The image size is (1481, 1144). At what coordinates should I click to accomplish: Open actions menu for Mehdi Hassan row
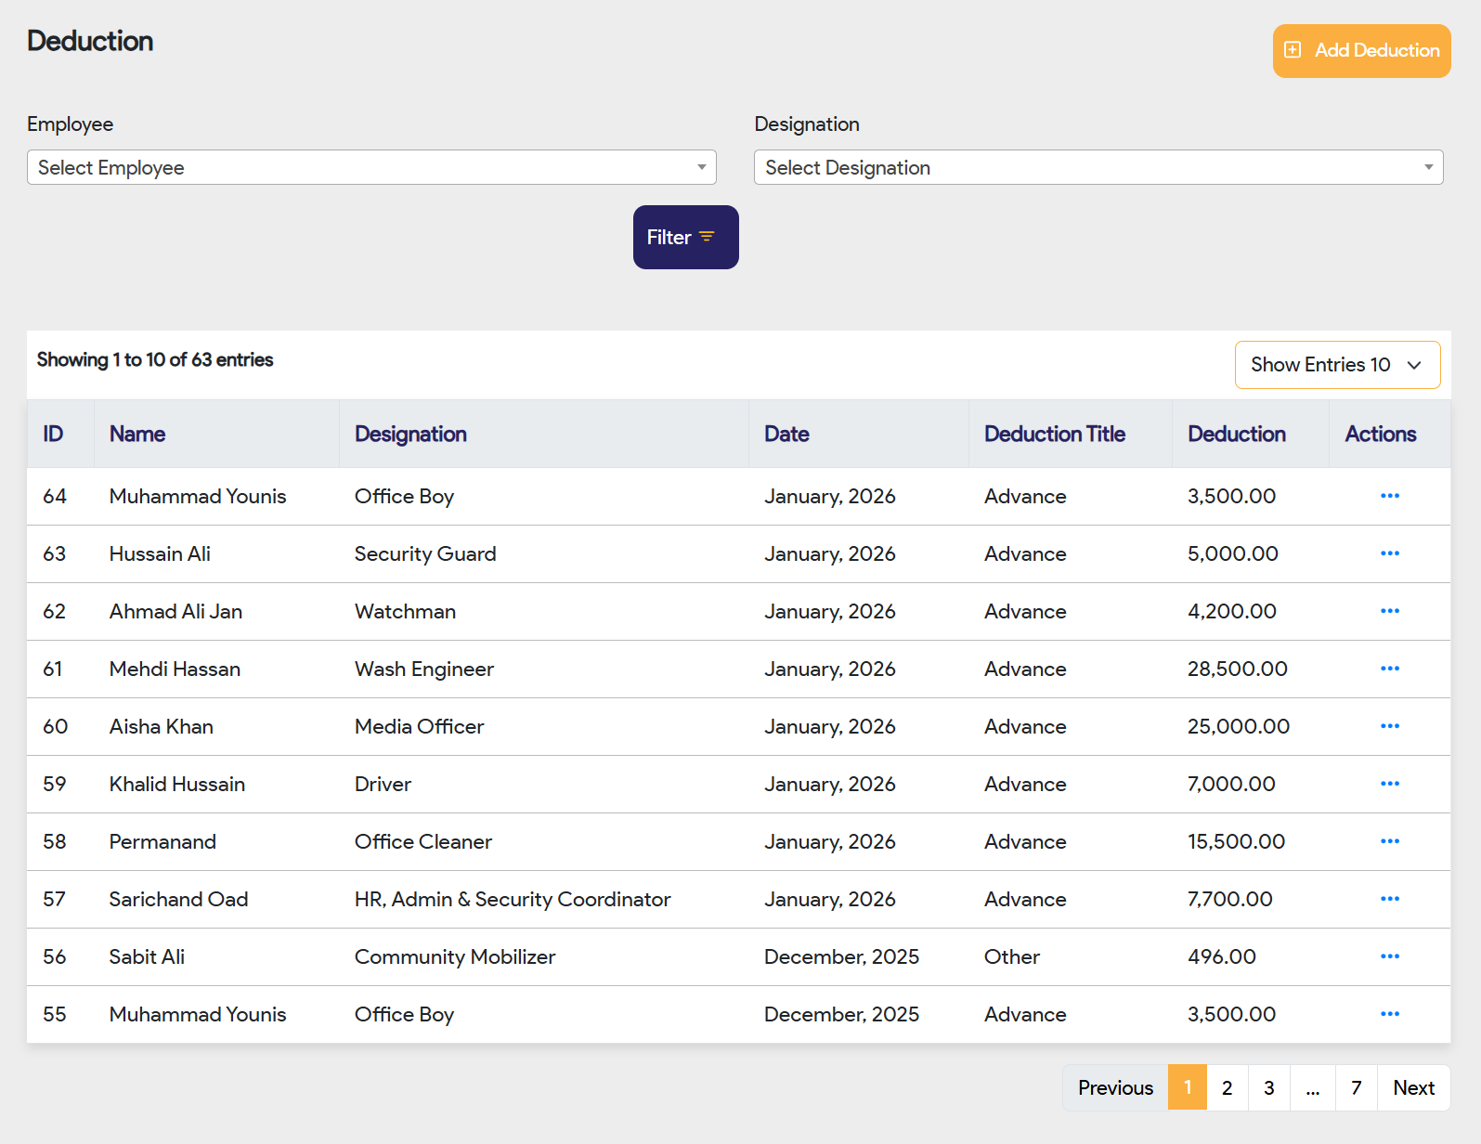(x=1389, y=669)
